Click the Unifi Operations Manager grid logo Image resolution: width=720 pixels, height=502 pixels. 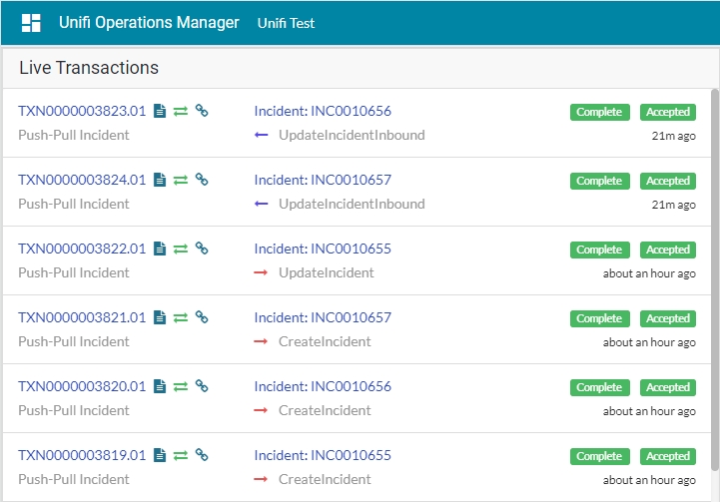(31, 23)
